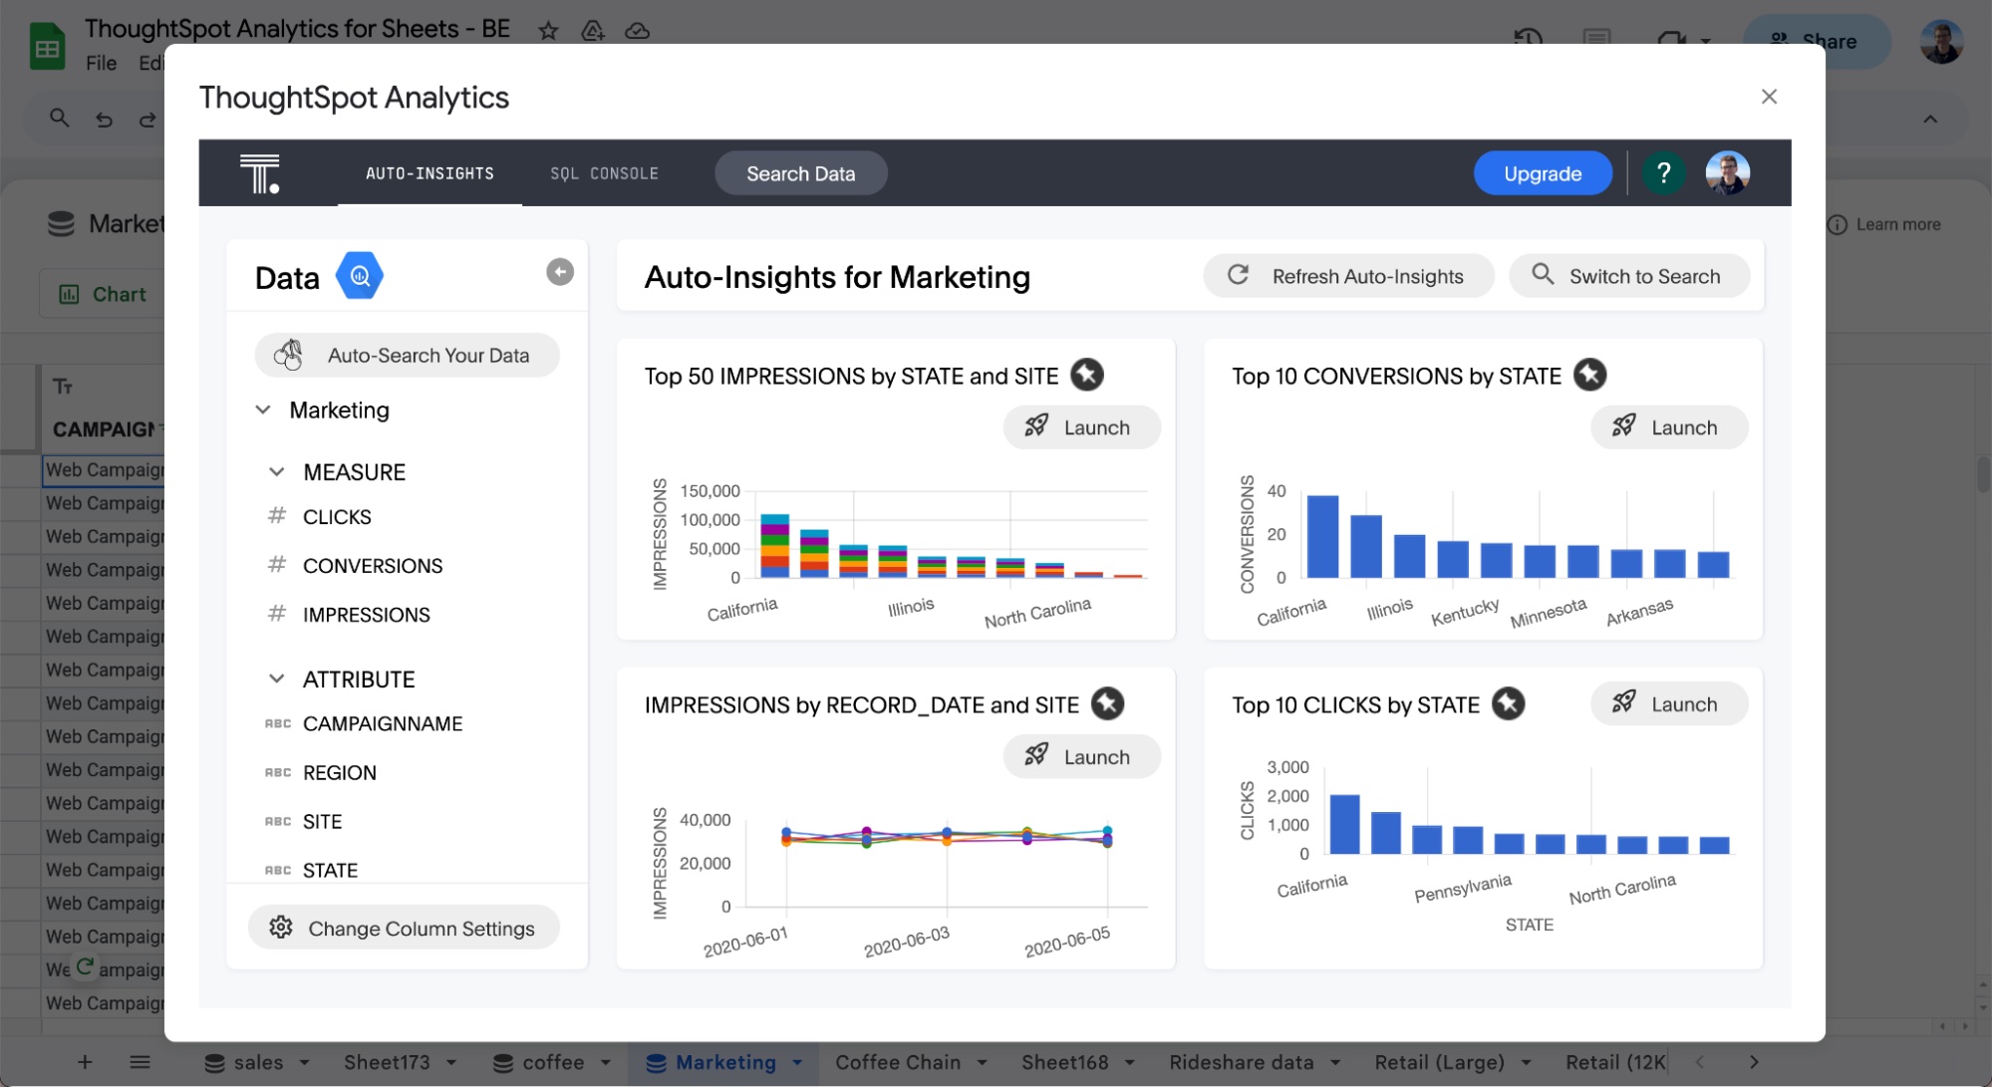Viewport: 1992px width, 1088px height.
Task: Collapse the Sheets toolbar with up chevron
Action: tap(1930, 119)
